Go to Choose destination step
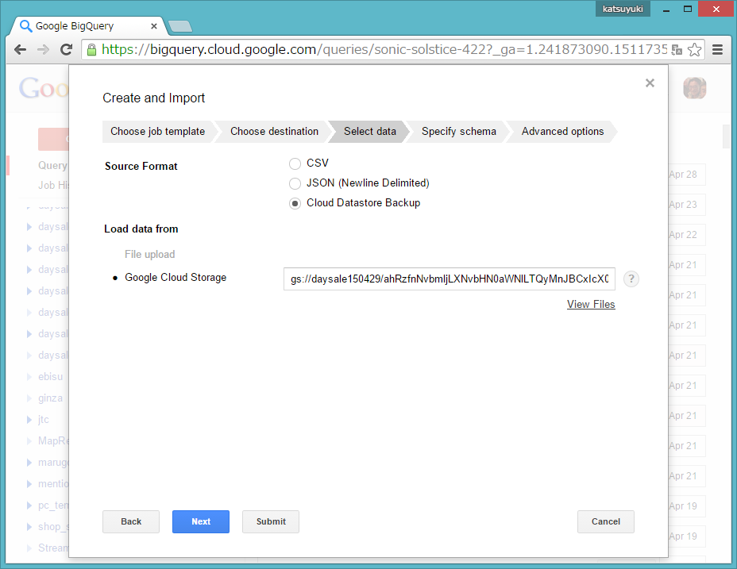 [x=275, y=132]
